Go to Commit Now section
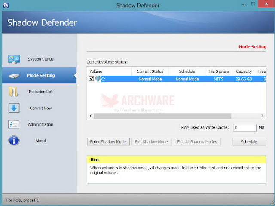The image size is (275, 206). pyautogui.click(x=39, y=108)
